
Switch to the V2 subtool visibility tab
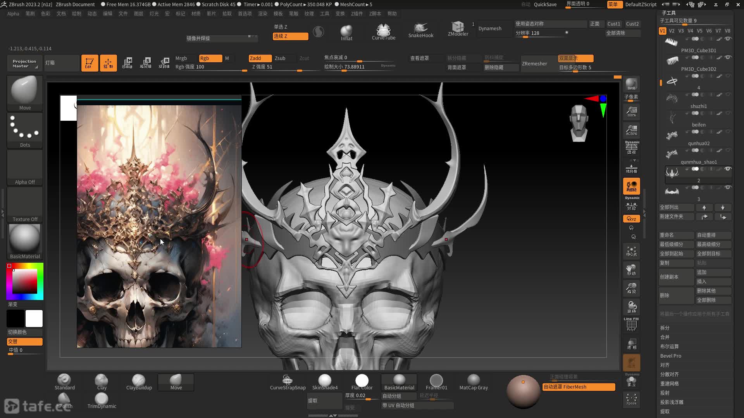[672, 31]
